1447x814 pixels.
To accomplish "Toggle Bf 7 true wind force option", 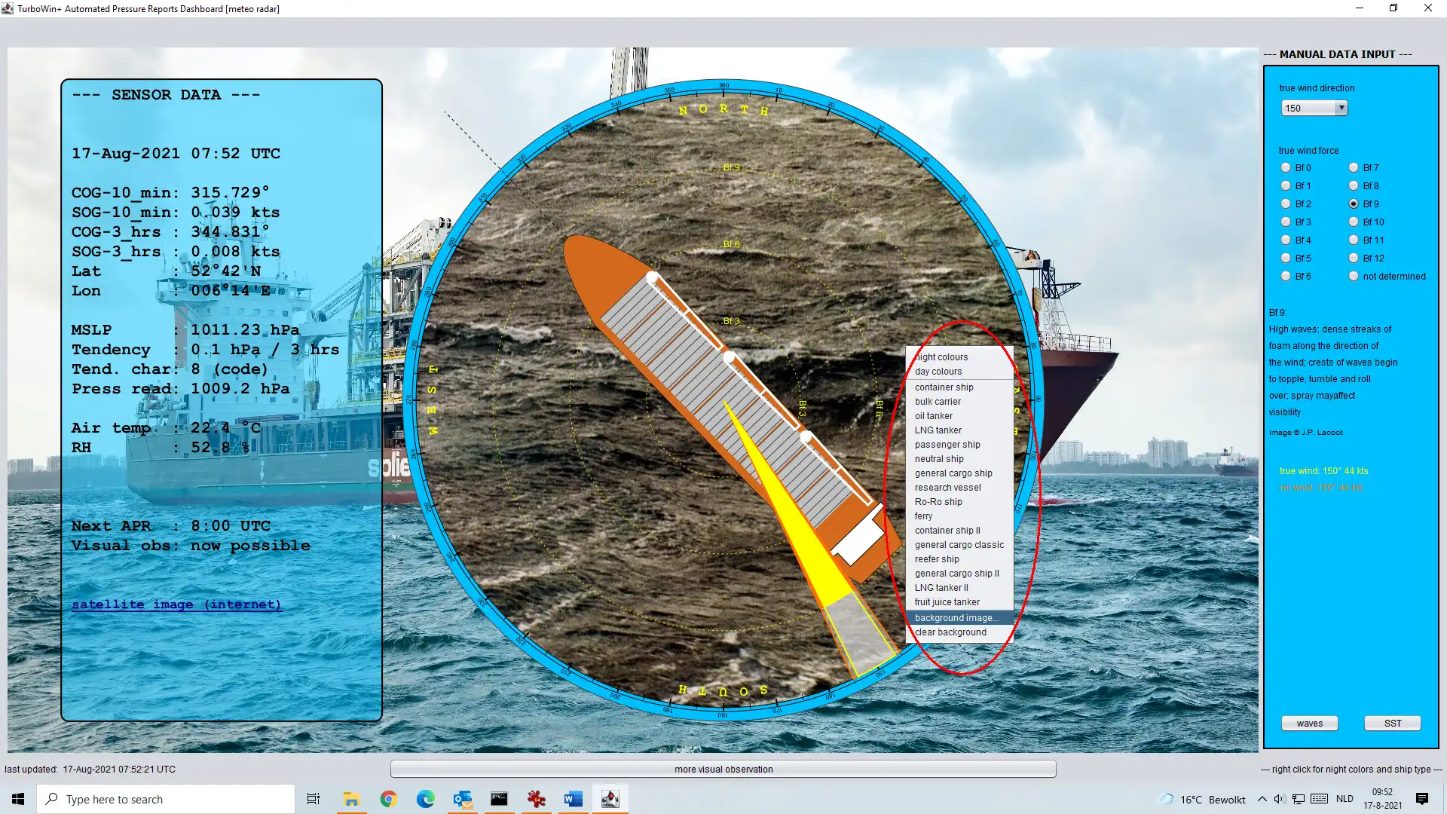I will tap(1354, 167).
